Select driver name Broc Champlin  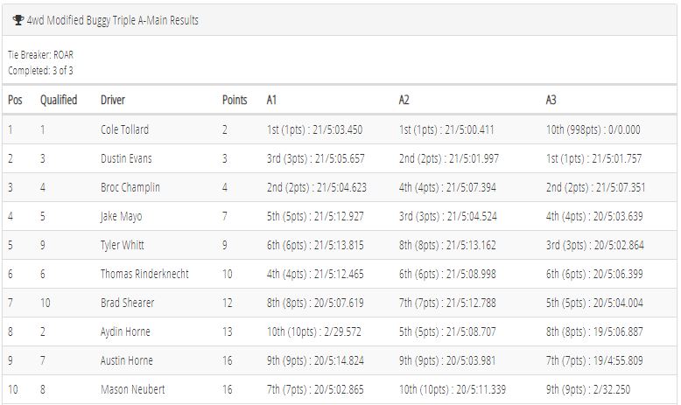[130, 187]
